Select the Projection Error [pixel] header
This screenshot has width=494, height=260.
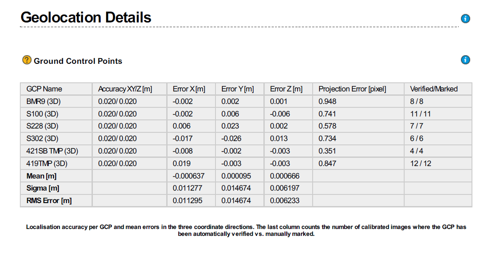(352, 89)
